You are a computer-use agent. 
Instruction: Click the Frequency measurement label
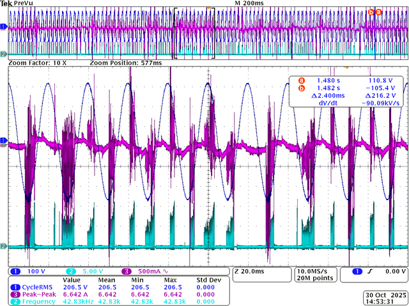coord(38,302)
